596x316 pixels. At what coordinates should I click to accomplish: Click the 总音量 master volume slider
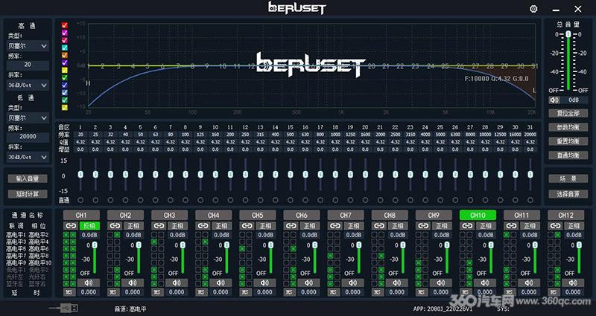point(568,62)
